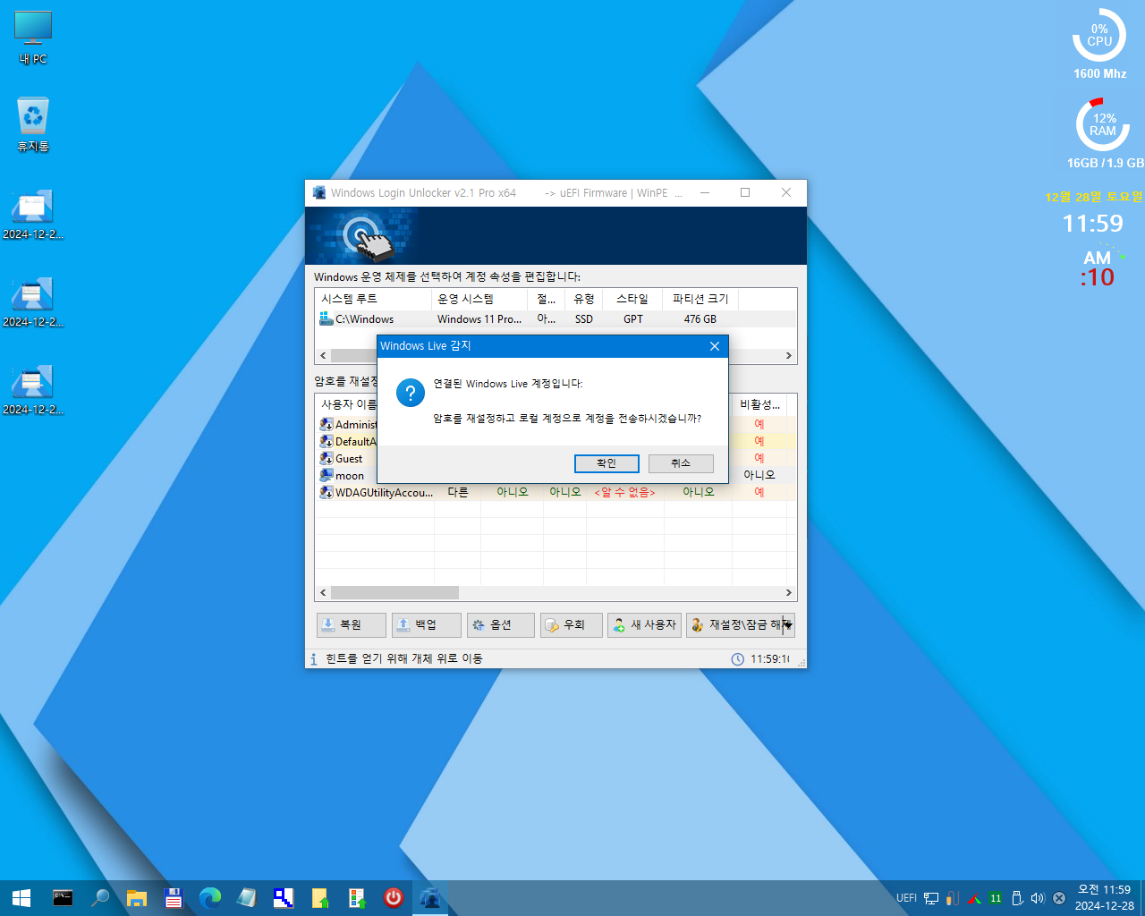Launch the command prompt taskbar icon

click(63, 898)
